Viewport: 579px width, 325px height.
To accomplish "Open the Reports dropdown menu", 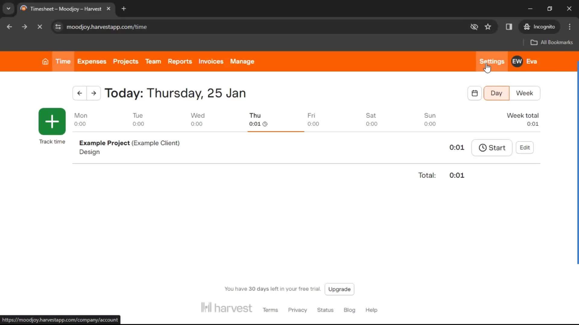I will (180, 61).
